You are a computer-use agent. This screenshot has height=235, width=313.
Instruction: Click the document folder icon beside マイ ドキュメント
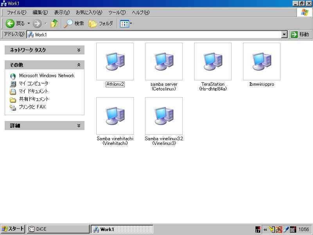(x=13, y=92)
